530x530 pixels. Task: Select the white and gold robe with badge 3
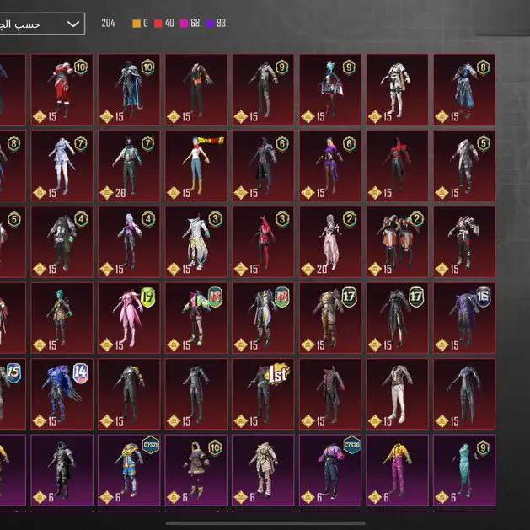coord(196,242)
